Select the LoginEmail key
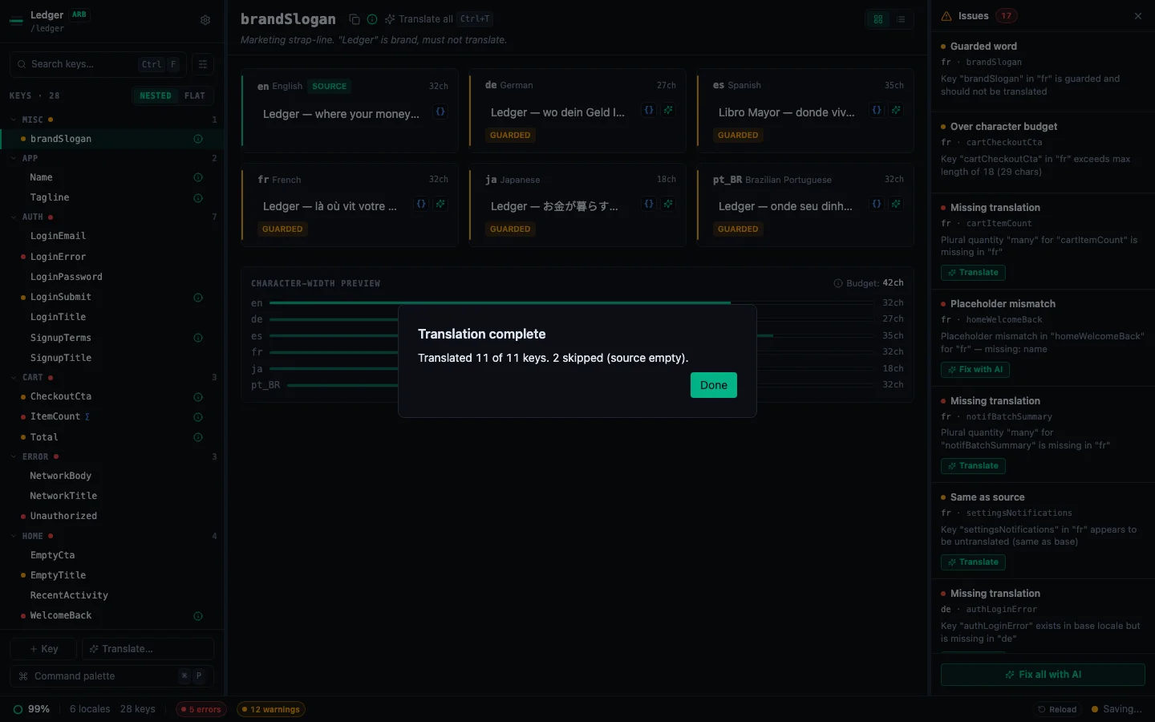Screen dimensions: 1155x722 click(x=111, y=236)
